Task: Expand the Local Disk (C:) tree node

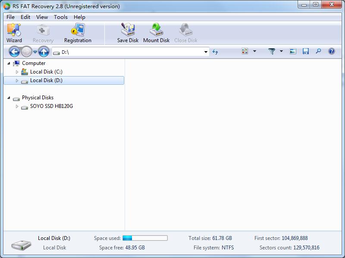Action: 17,72
